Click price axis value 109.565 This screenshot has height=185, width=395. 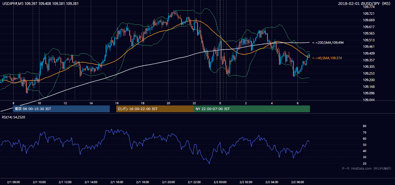coord(369,33)
